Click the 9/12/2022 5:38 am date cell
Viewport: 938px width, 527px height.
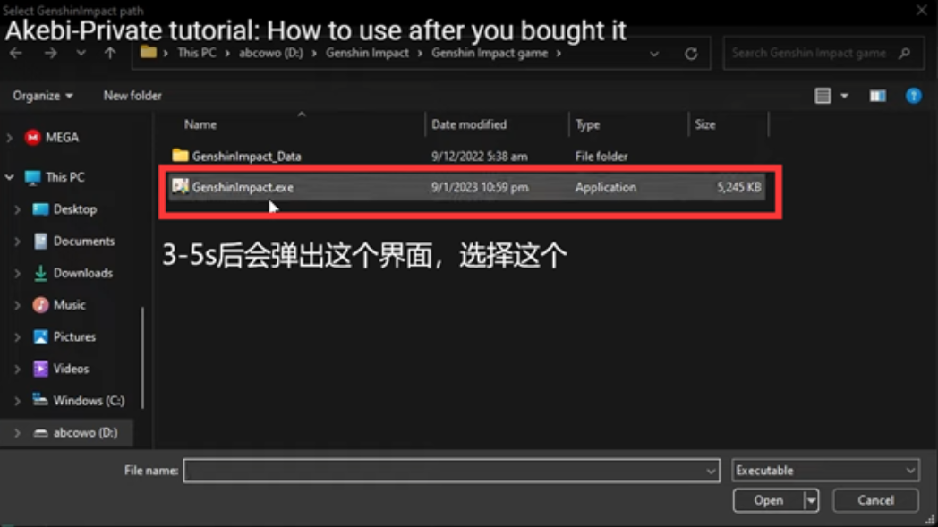[x=479, y=156]
